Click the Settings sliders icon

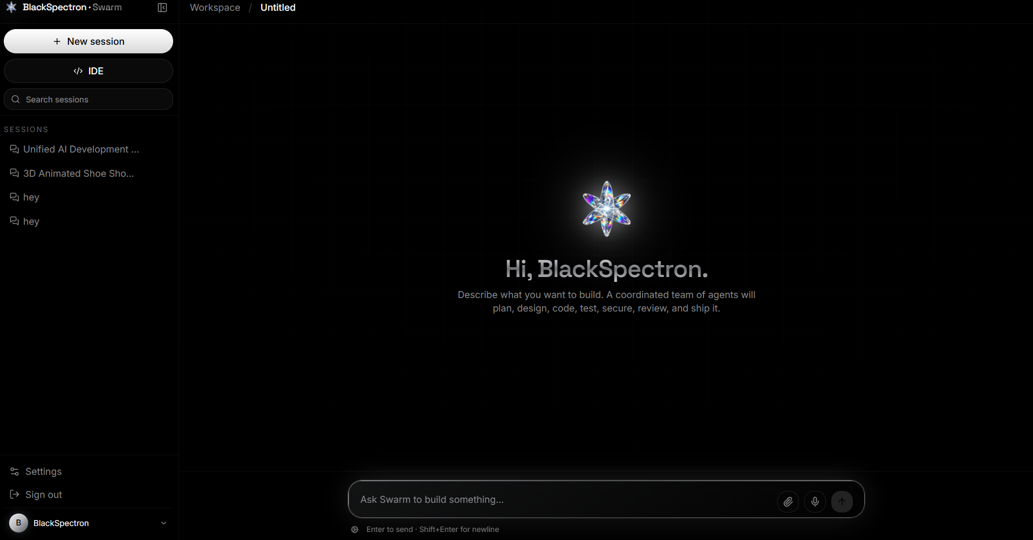click(x=15, y=472)
